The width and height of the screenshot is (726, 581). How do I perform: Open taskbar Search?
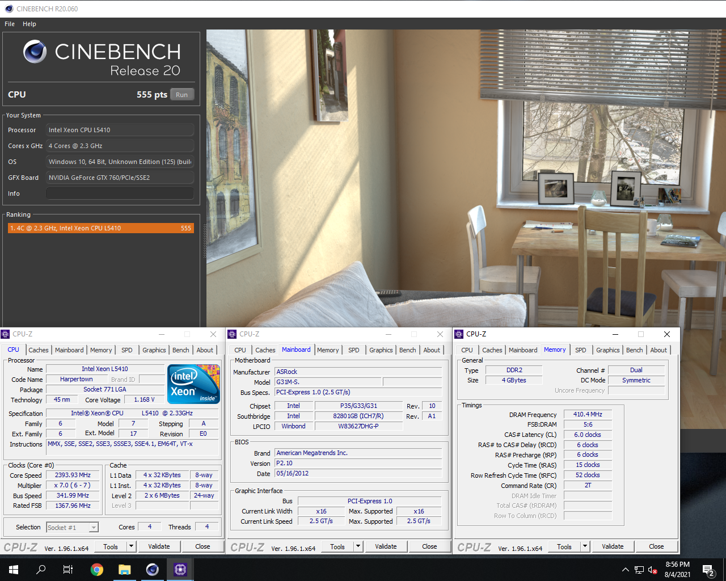click(x=41, y=570)
